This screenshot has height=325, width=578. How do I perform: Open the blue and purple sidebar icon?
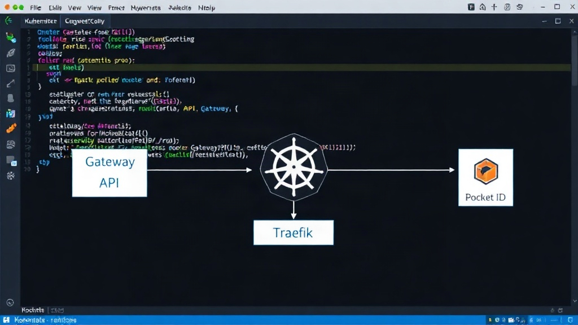11,113
